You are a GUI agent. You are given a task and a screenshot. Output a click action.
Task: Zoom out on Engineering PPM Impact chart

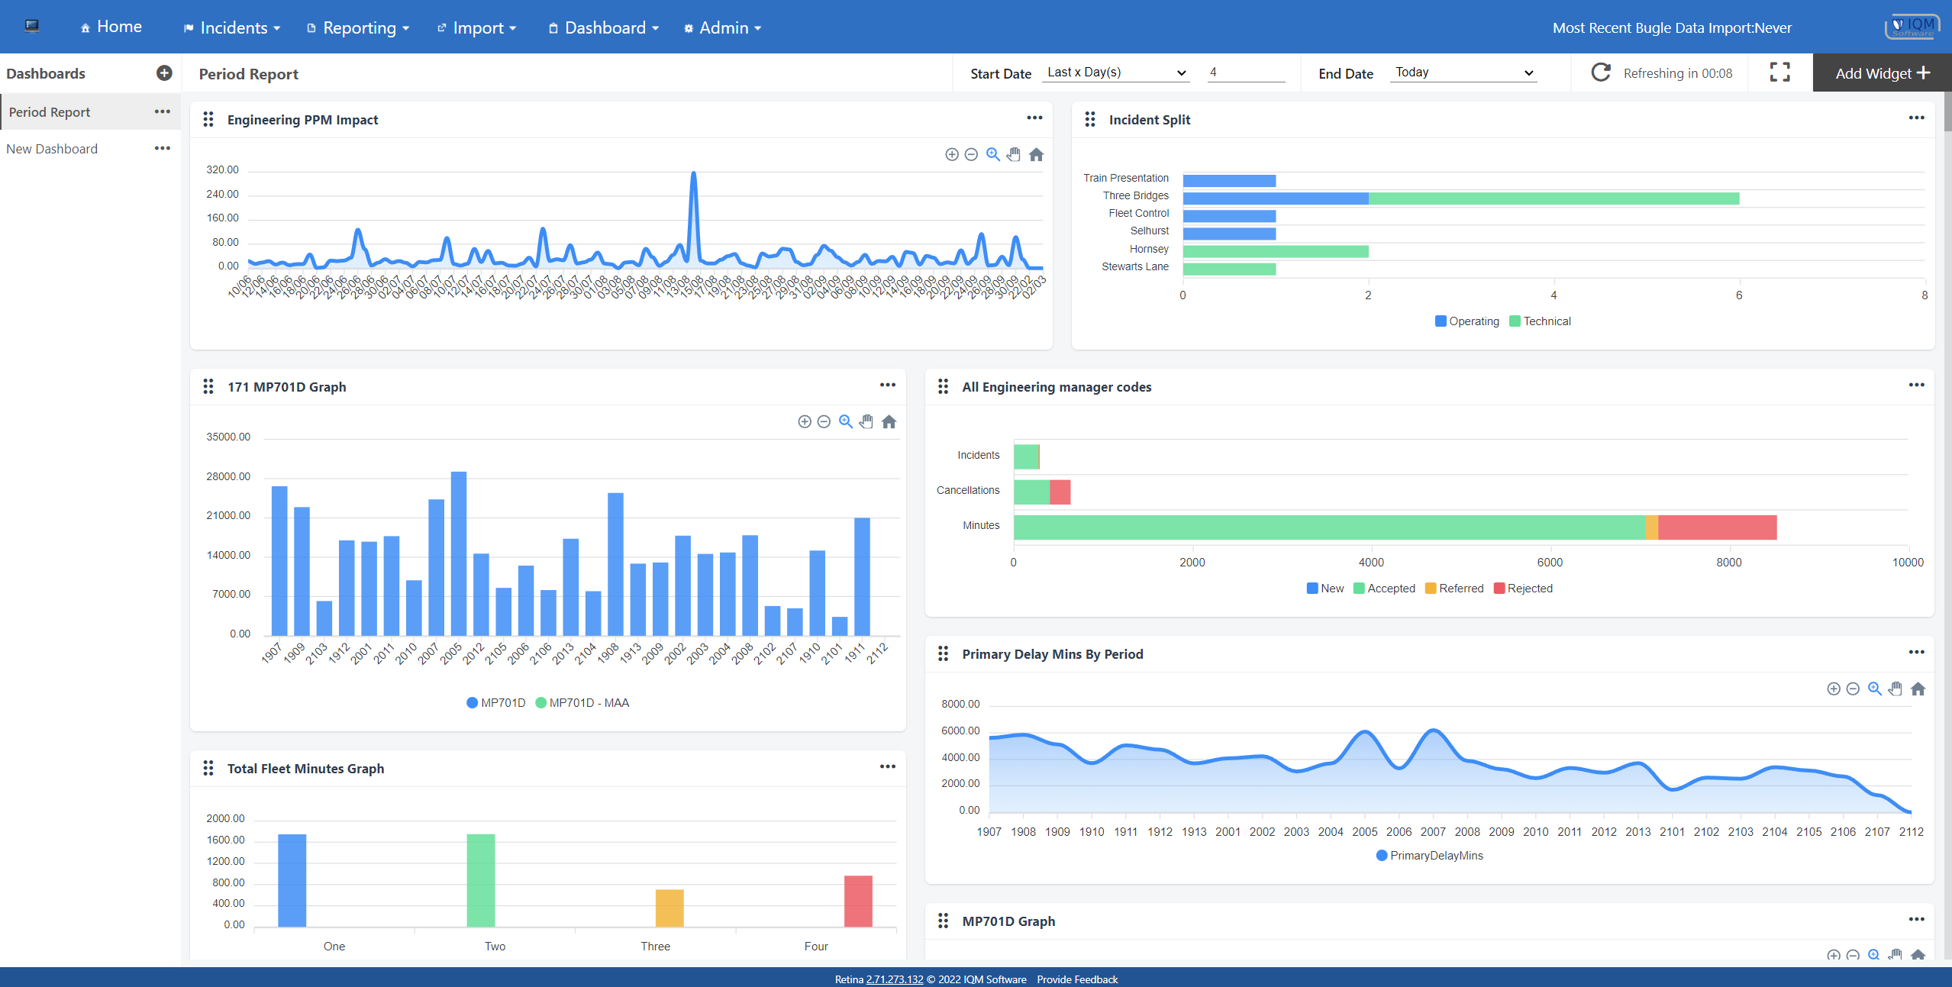(971, 155)
